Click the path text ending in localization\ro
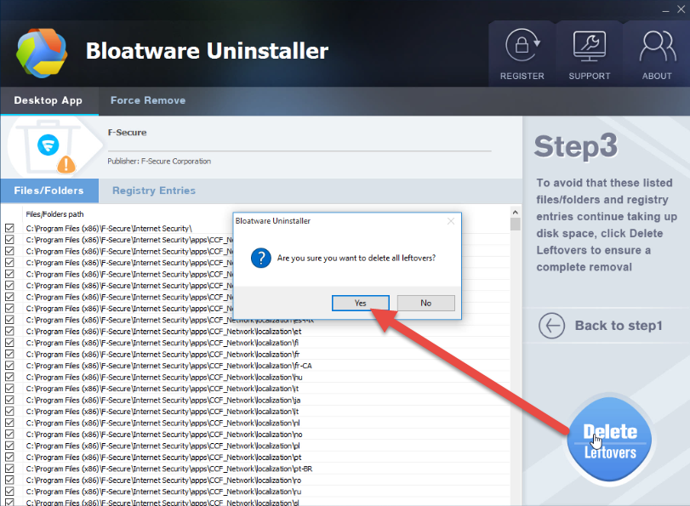 [163, 480]
